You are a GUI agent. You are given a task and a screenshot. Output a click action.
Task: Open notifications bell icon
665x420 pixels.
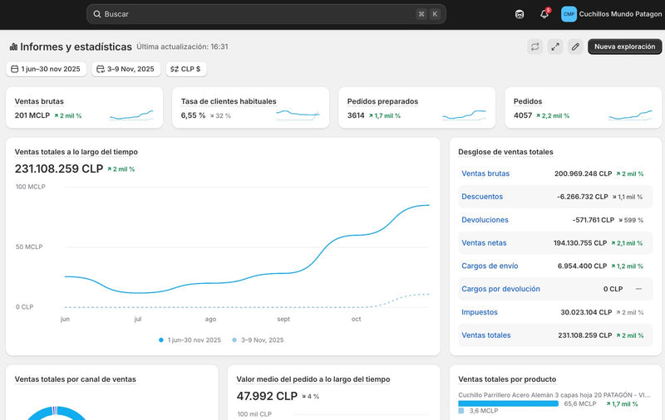[544, 14]
